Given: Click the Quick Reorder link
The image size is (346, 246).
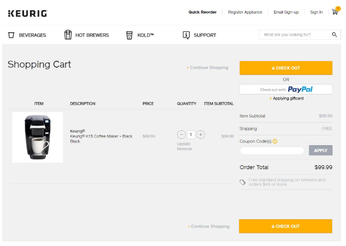Looking at the screenshot, I should tap(203, 12).
